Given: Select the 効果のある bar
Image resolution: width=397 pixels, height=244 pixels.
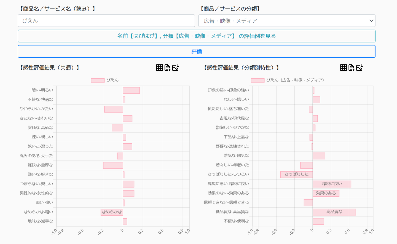Looking at the screenshot, I should tap(326, 193).
